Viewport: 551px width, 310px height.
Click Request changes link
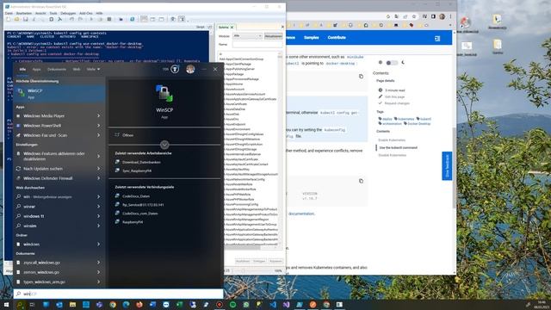pos(397,103)
